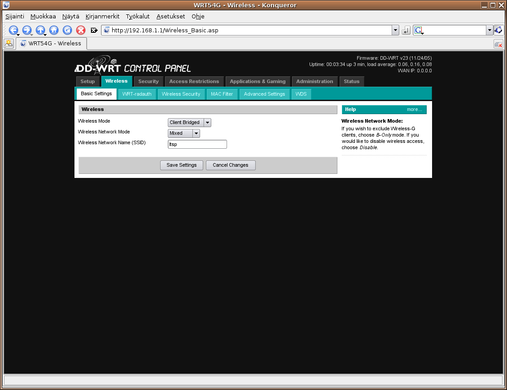Open the URL history dropdown arrow
507x390 pixels.
(x=395, y=31)
